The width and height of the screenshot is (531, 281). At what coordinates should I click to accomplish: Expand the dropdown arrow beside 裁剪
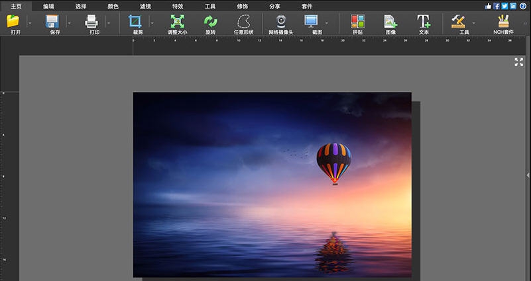[x=152, y=22]
